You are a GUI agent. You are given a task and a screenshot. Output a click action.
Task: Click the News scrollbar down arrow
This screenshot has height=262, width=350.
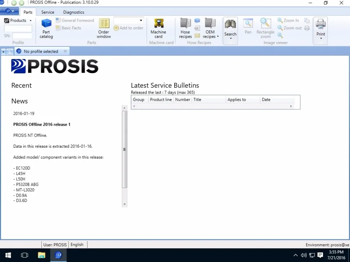point(125,204)
